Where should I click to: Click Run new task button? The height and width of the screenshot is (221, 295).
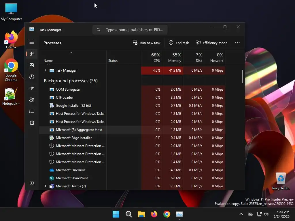(x=147, y=43)
